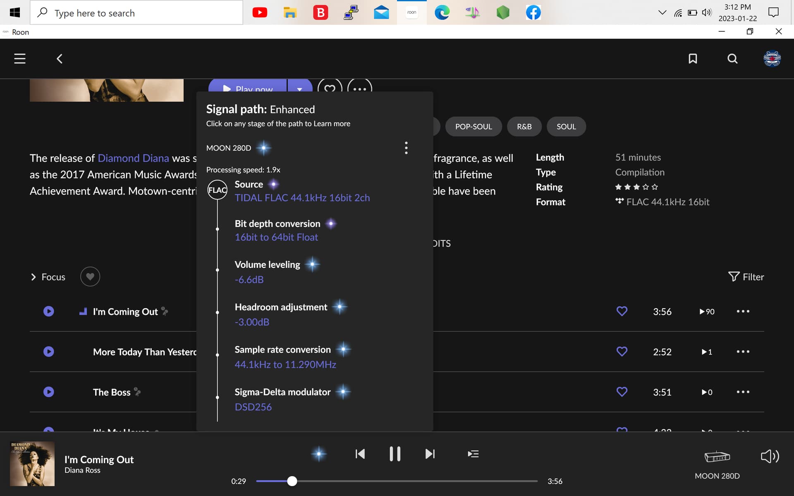The height and width of the screenshot is (496, 794).
Task: Seek using the playback progress slider
Action: tap(397, 481)
